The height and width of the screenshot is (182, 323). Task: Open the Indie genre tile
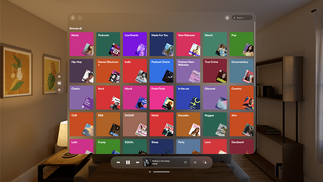coord(135,71)
